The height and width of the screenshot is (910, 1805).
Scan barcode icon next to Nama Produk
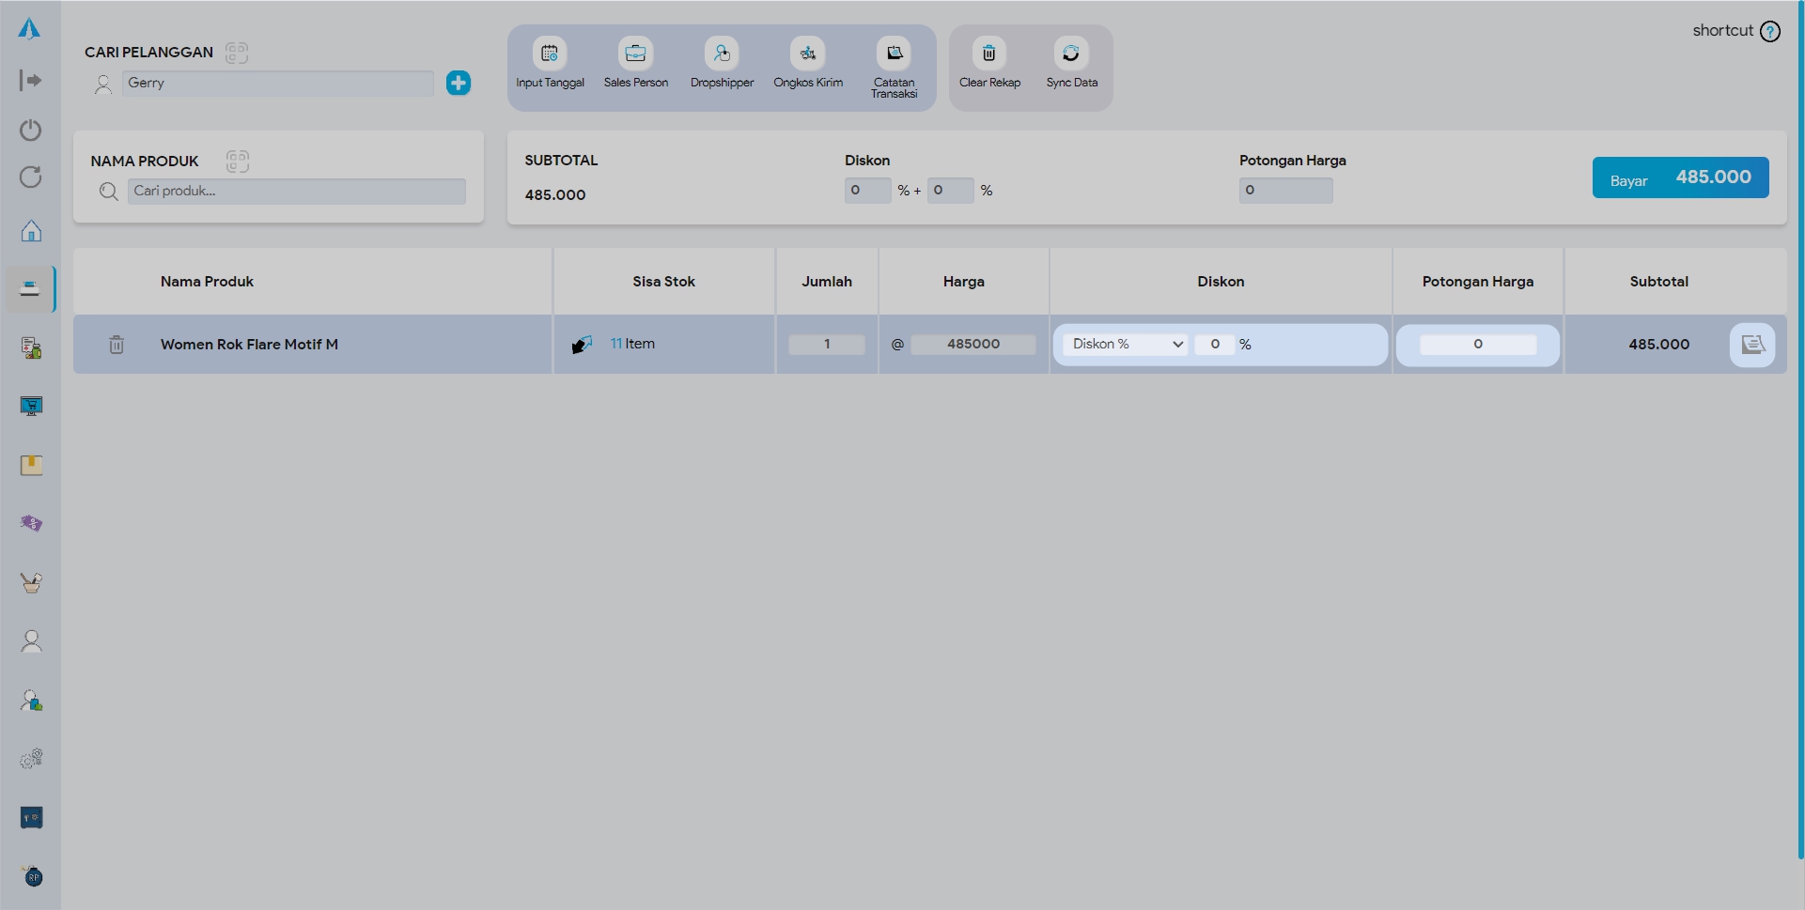click(x=237, y=162)
